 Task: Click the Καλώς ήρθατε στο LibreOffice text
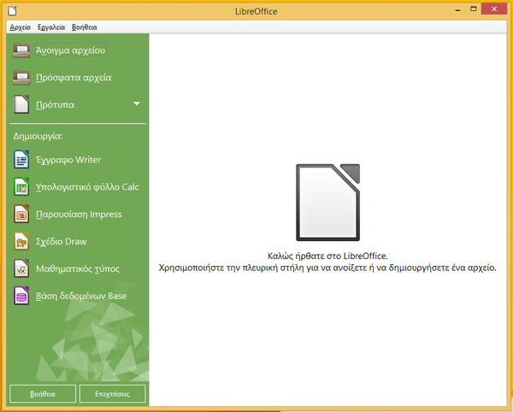point(327,256)
